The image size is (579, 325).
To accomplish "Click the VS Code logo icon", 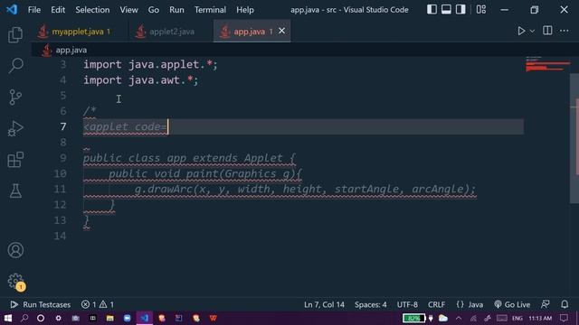I will tap(12, 10).
